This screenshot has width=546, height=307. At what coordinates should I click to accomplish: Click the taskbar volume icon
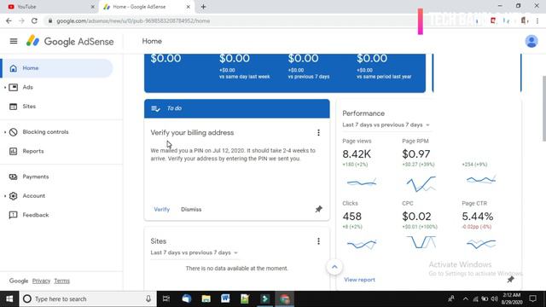pyautogui.click(x=494, y=299)
